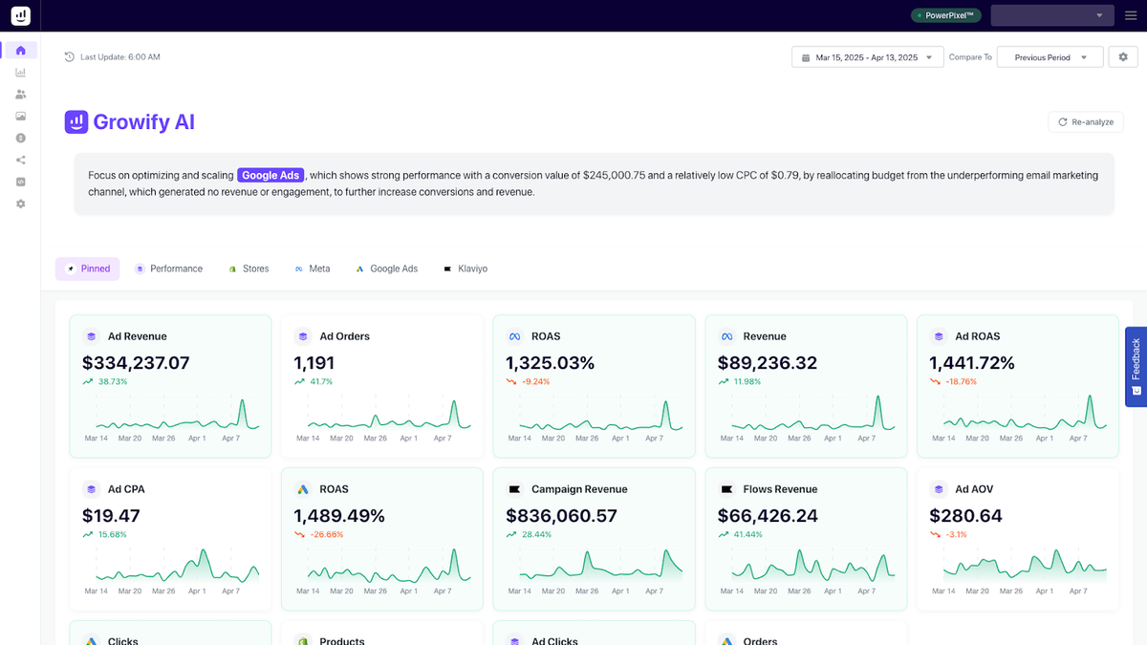Open the settings gear at sidebar bottom
The height and width of the screenshot is (645, 1147).
[20, 204]
